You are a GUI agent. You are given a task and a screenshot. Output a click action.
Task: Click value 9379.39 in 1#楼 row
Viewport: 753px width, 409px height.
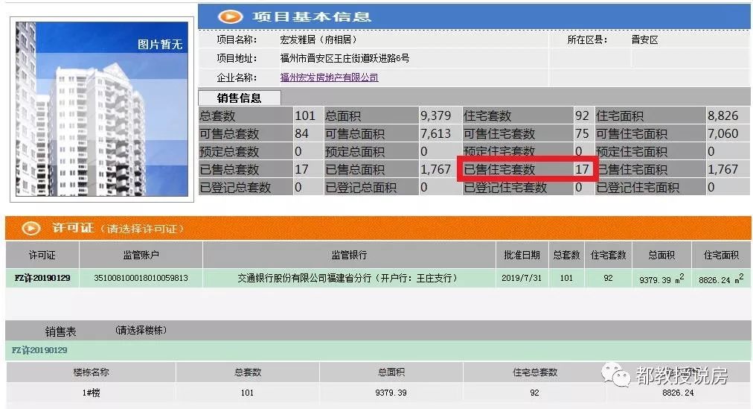391,393
